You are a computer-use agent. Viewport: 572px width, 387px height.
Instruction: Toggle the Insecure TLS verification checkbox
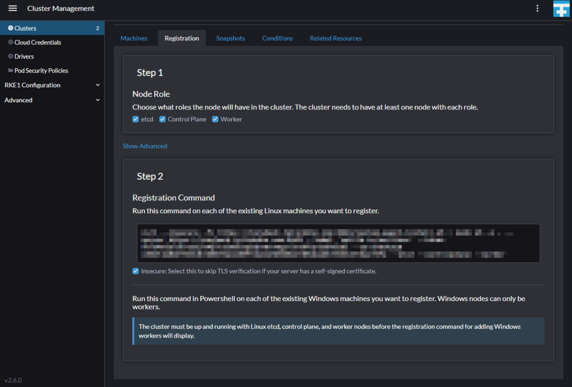136,271
